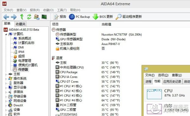Open the 报告 report toolbar button
This screenshot has height=116, width=190.
[x=60, y=17]
